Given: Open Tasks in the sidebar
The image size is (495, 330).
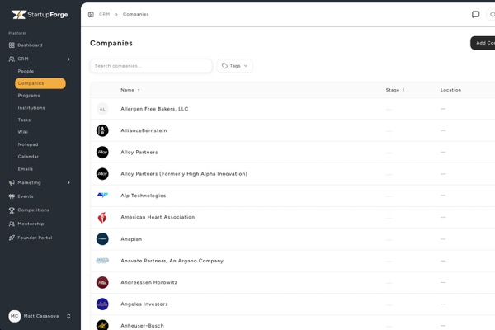Looking at the screenshot, I should [24, 120].
